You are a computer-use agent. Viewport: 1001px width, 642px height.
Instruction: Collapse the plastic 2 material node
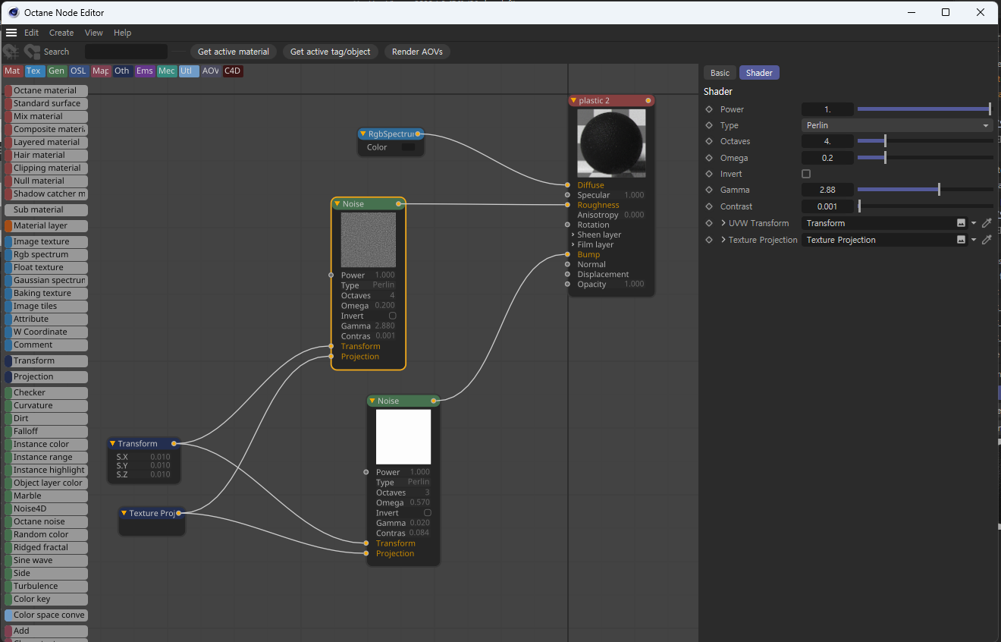coord(573,100)
